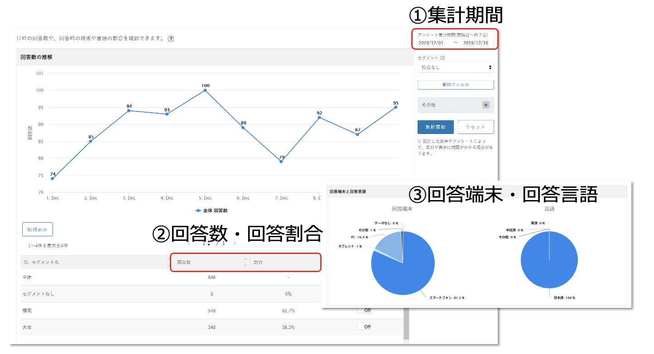
Task: Click the 548 response count cell
Action: click(212, 311)
